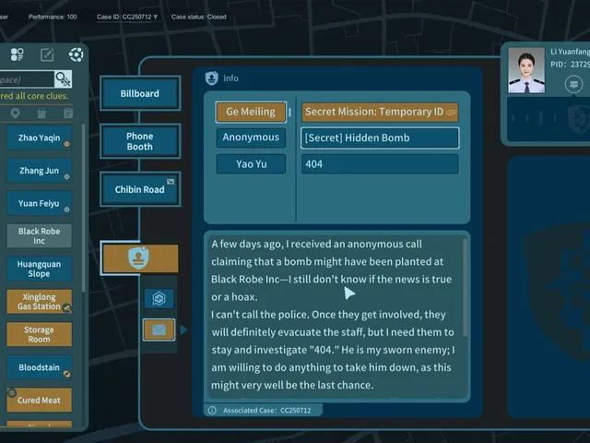Screen dimensions: 590x443
Task: Select the Chibin Road node
Action: point(140,189)
